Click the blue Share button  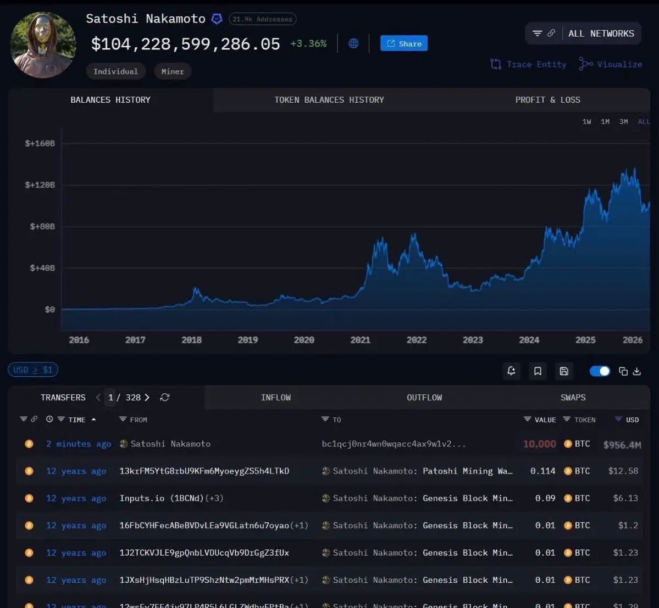pyautogui.click(x=404, y=43)
